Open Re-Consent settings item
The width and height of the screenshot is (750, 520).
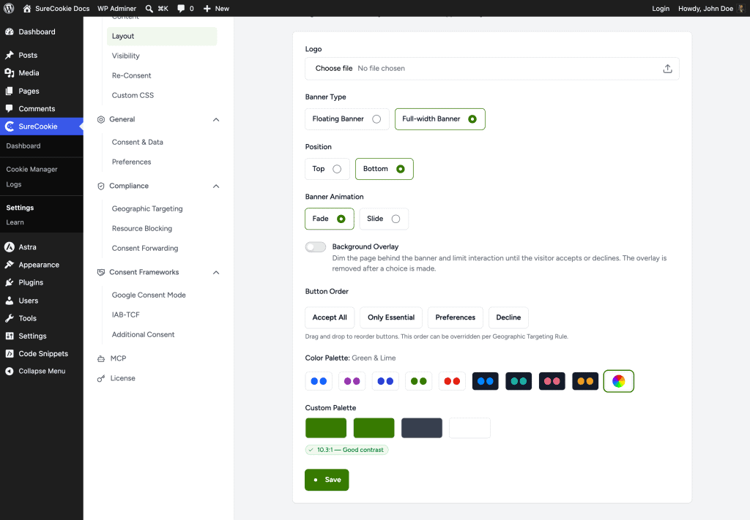point(132,75)
